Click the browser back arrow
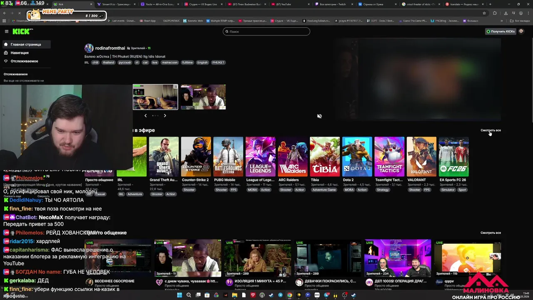The height and width of the screenshot is (300, 533). [5, 13]
